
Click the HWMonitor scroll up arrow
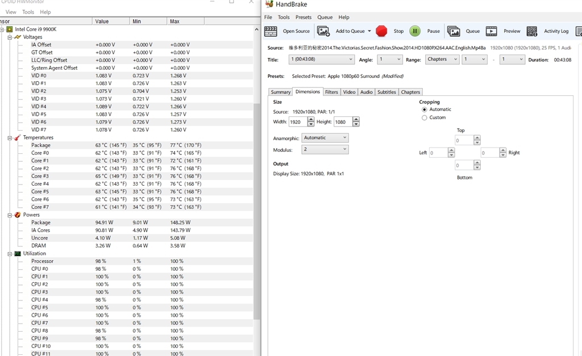coord(256,29)
